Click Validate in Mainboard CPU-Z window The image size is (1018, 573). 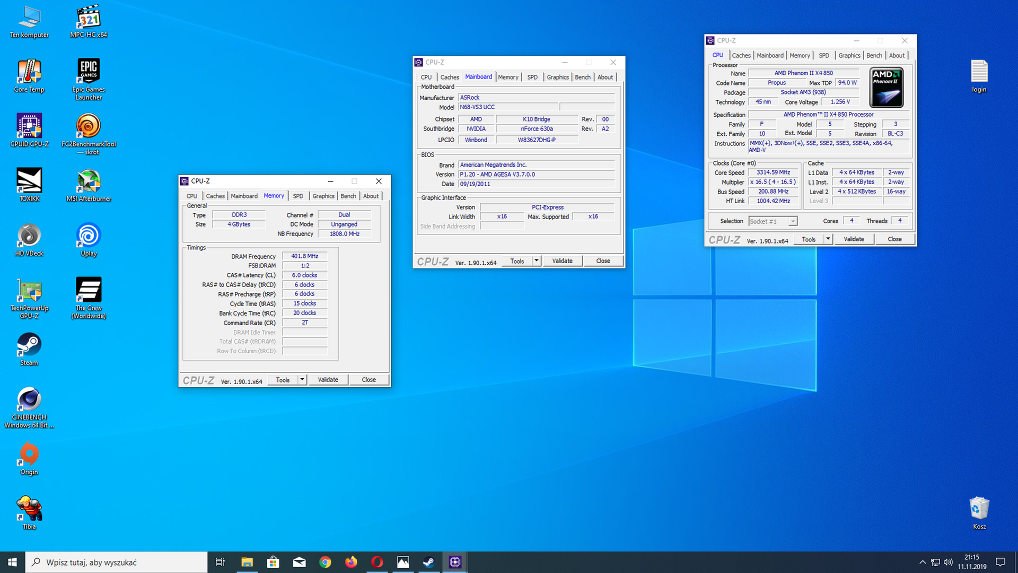coord(562,261)
